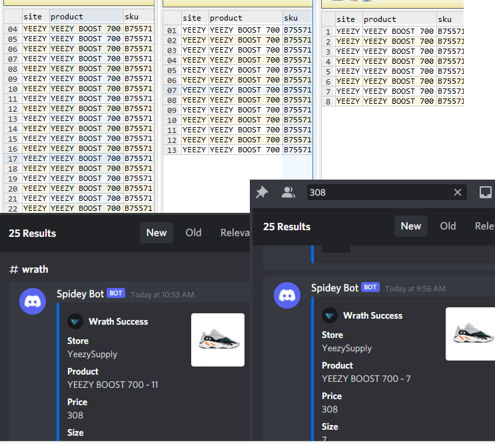Select Old tab in the panel below the 308 search
The width and height of the screenshot is (495, 443).
tap(448, 226)
